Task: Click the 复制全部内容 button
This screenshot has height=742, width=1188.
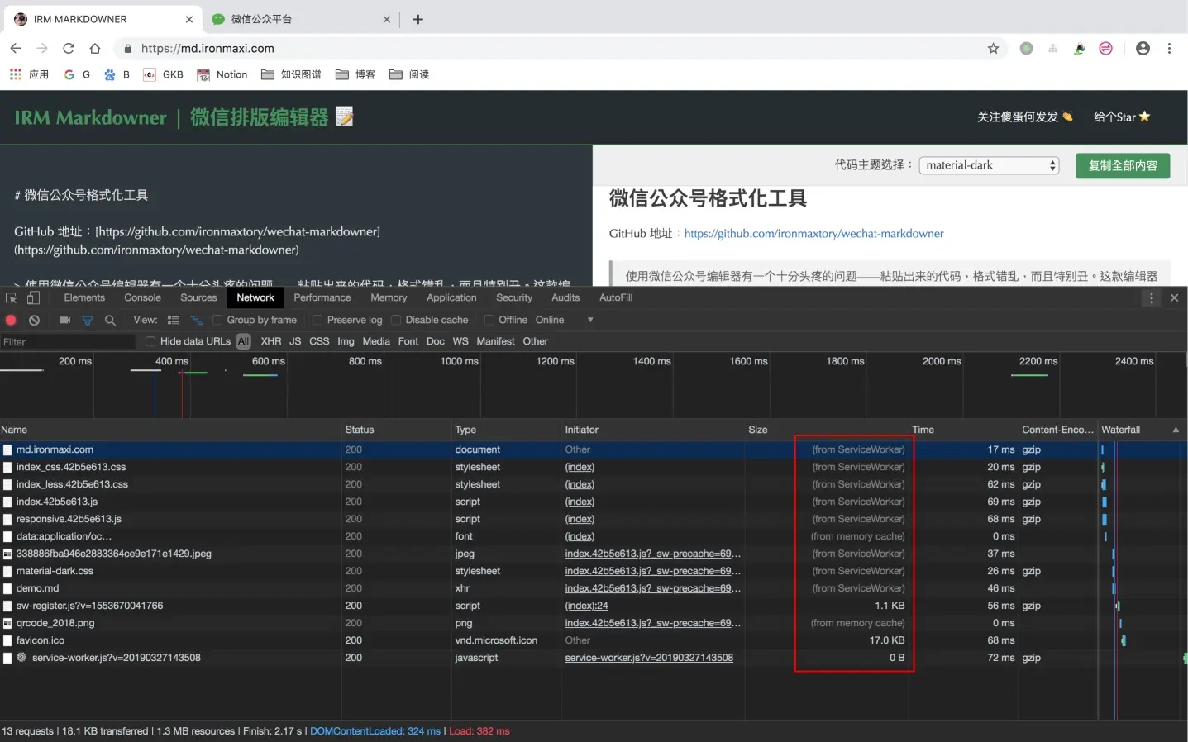Action: (1123, 165)
